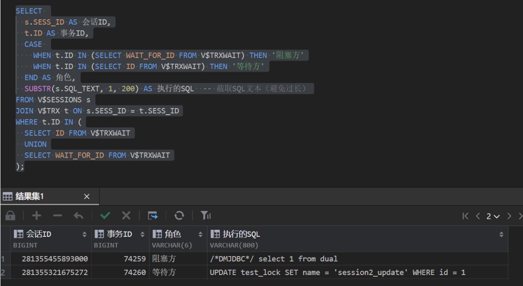
Task: Sort by 角色 column arrows
Action: coord(200,235)
